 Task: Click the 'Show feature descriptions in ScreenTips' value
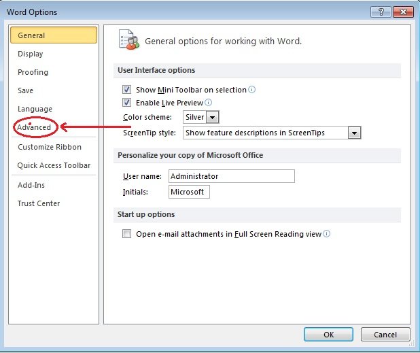click(x=255, y=133)
